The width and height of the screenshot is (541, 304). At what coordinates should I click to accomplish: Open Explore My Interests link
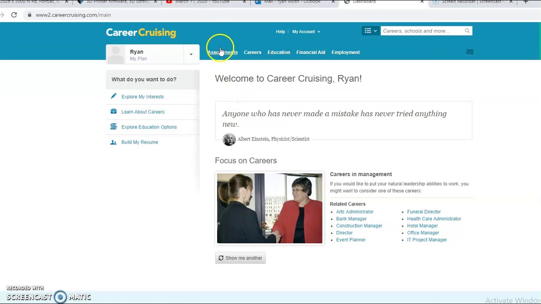coord(142,97)
